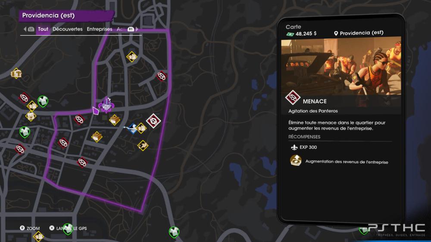
Task: Select the highlighted white Menace threat marker
Action: pos(153,121)
